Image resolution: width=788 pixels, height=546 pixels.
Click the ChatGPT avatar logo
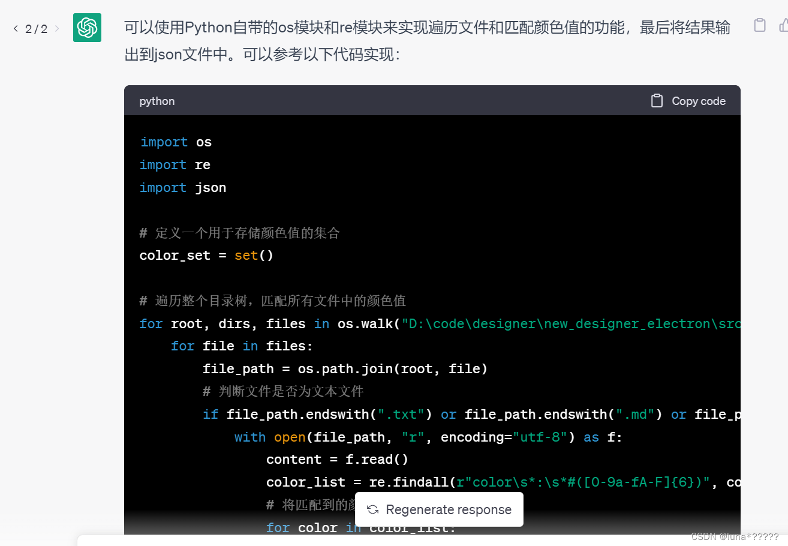click(x=87, y=28)
